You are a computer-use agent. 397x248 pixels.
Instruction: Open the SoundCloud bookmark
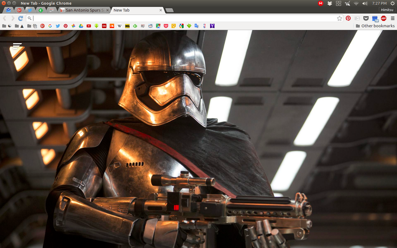pyautogui.click(x=112, y=26)
